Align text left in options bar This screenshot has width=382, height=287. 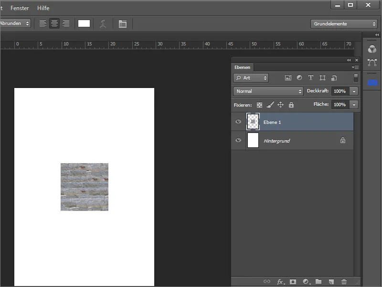tap(42, 23)
